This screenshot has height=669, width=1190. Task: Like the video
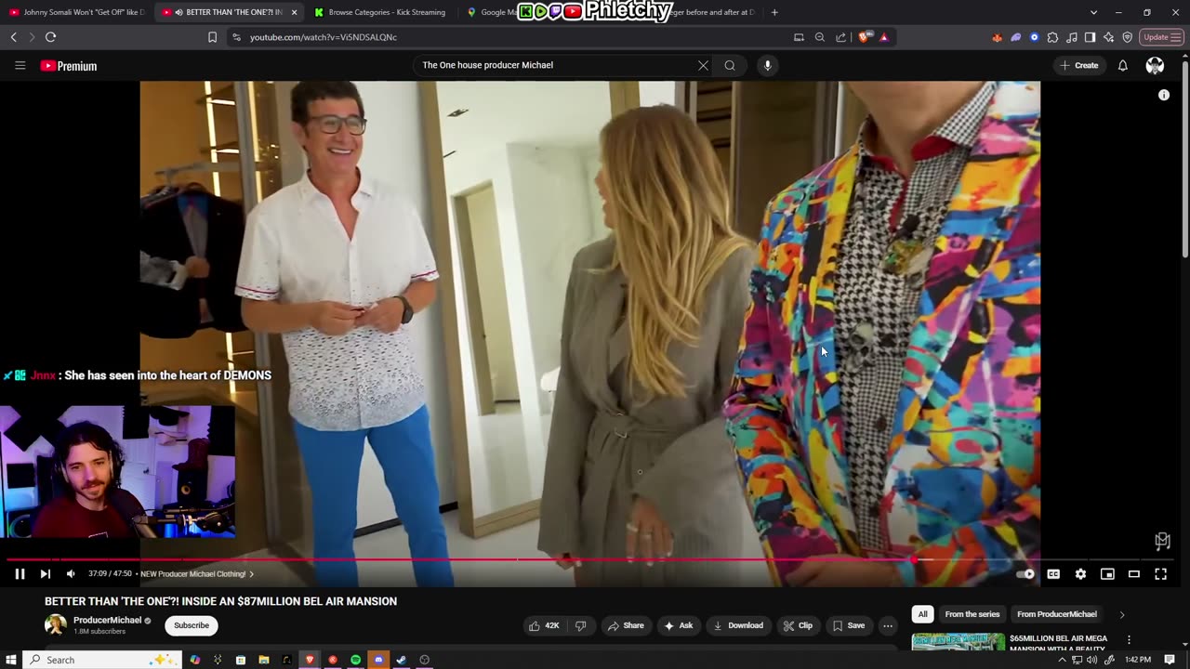(545, 625)
